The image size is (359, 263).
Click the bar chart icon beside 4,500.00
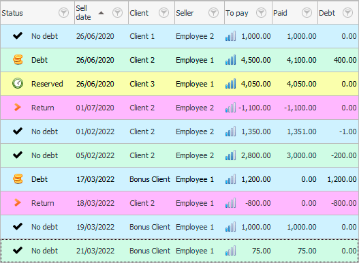[x=230, y=60]
